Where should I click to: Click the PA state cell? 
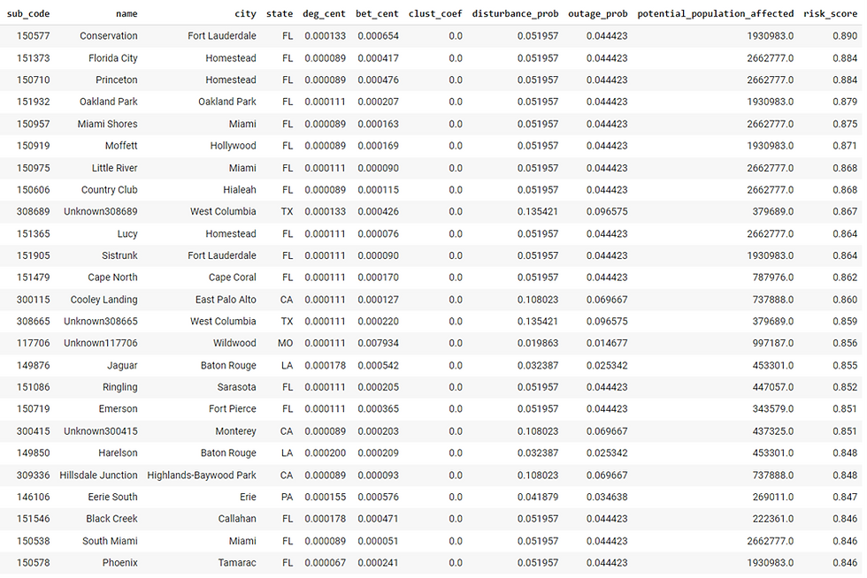(287, 497)
